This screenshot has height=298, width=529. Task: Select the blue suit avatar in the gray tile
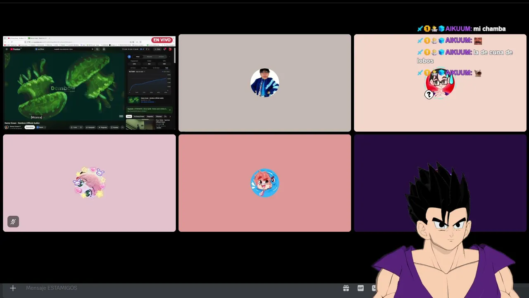265,83
